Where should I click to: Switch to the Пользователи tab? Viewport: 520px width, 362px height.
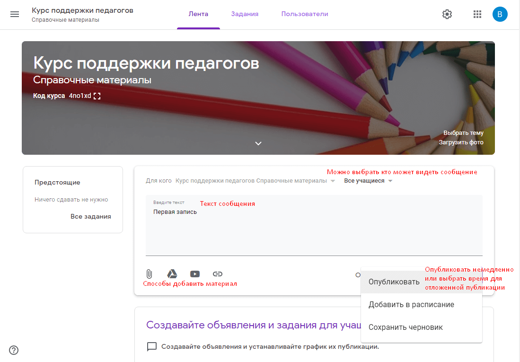tap(305, 14)
